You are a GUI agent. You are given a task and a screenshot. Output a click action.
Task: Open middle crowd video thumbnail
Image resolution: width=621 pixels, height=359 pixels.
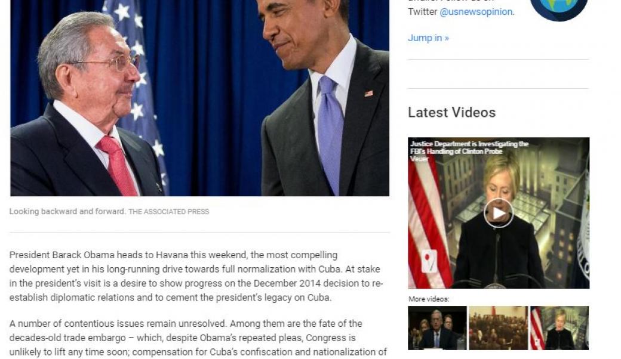(x=499, y=328)
